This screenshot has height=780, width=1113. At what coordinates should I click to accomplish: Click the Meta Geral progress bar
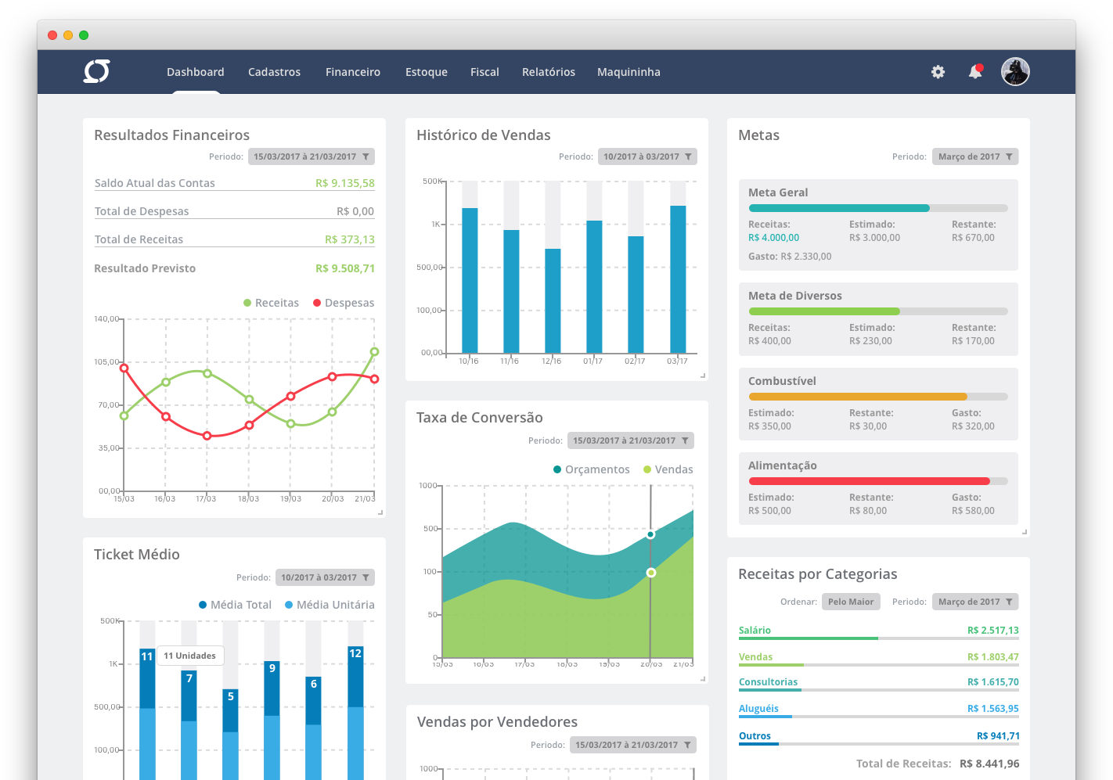click(x=877, y=208)
